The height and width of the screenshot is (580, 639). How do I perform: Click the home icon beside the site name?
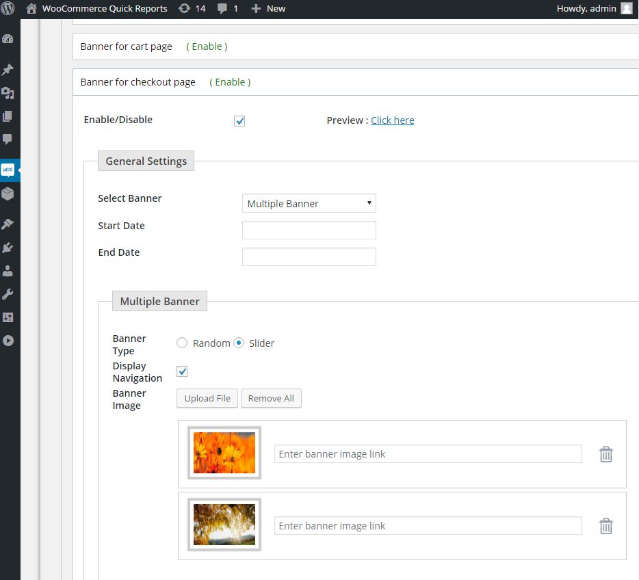31,9
